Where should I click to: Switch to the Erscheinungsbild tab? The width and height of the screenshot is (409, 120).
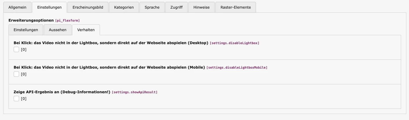click(x=88, y=7)
